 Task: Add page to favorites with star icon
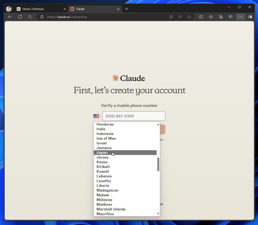pos(189,17)
